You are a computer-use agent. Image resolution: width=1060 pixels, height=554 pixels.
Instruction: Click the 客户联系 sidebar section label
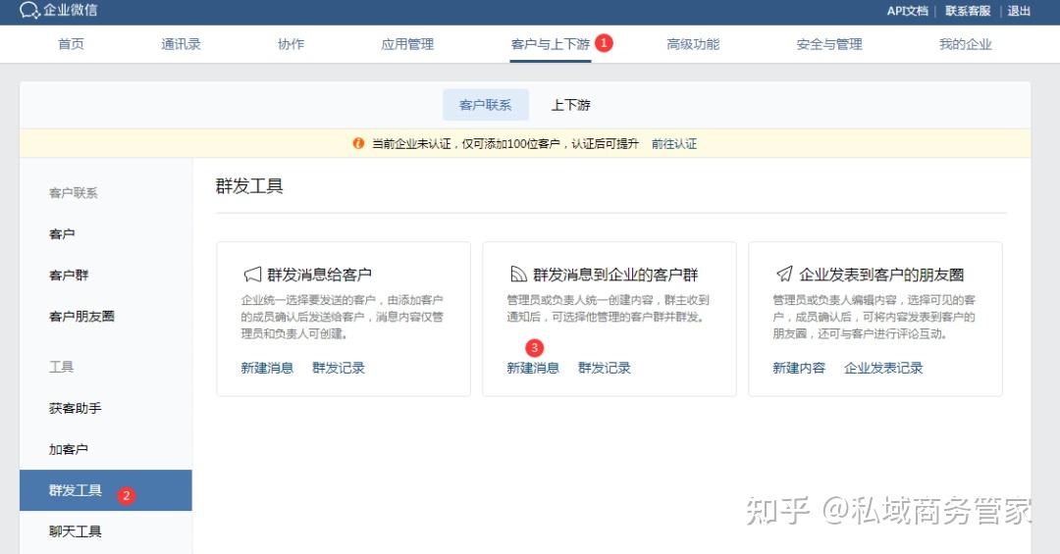pos(73,193)
